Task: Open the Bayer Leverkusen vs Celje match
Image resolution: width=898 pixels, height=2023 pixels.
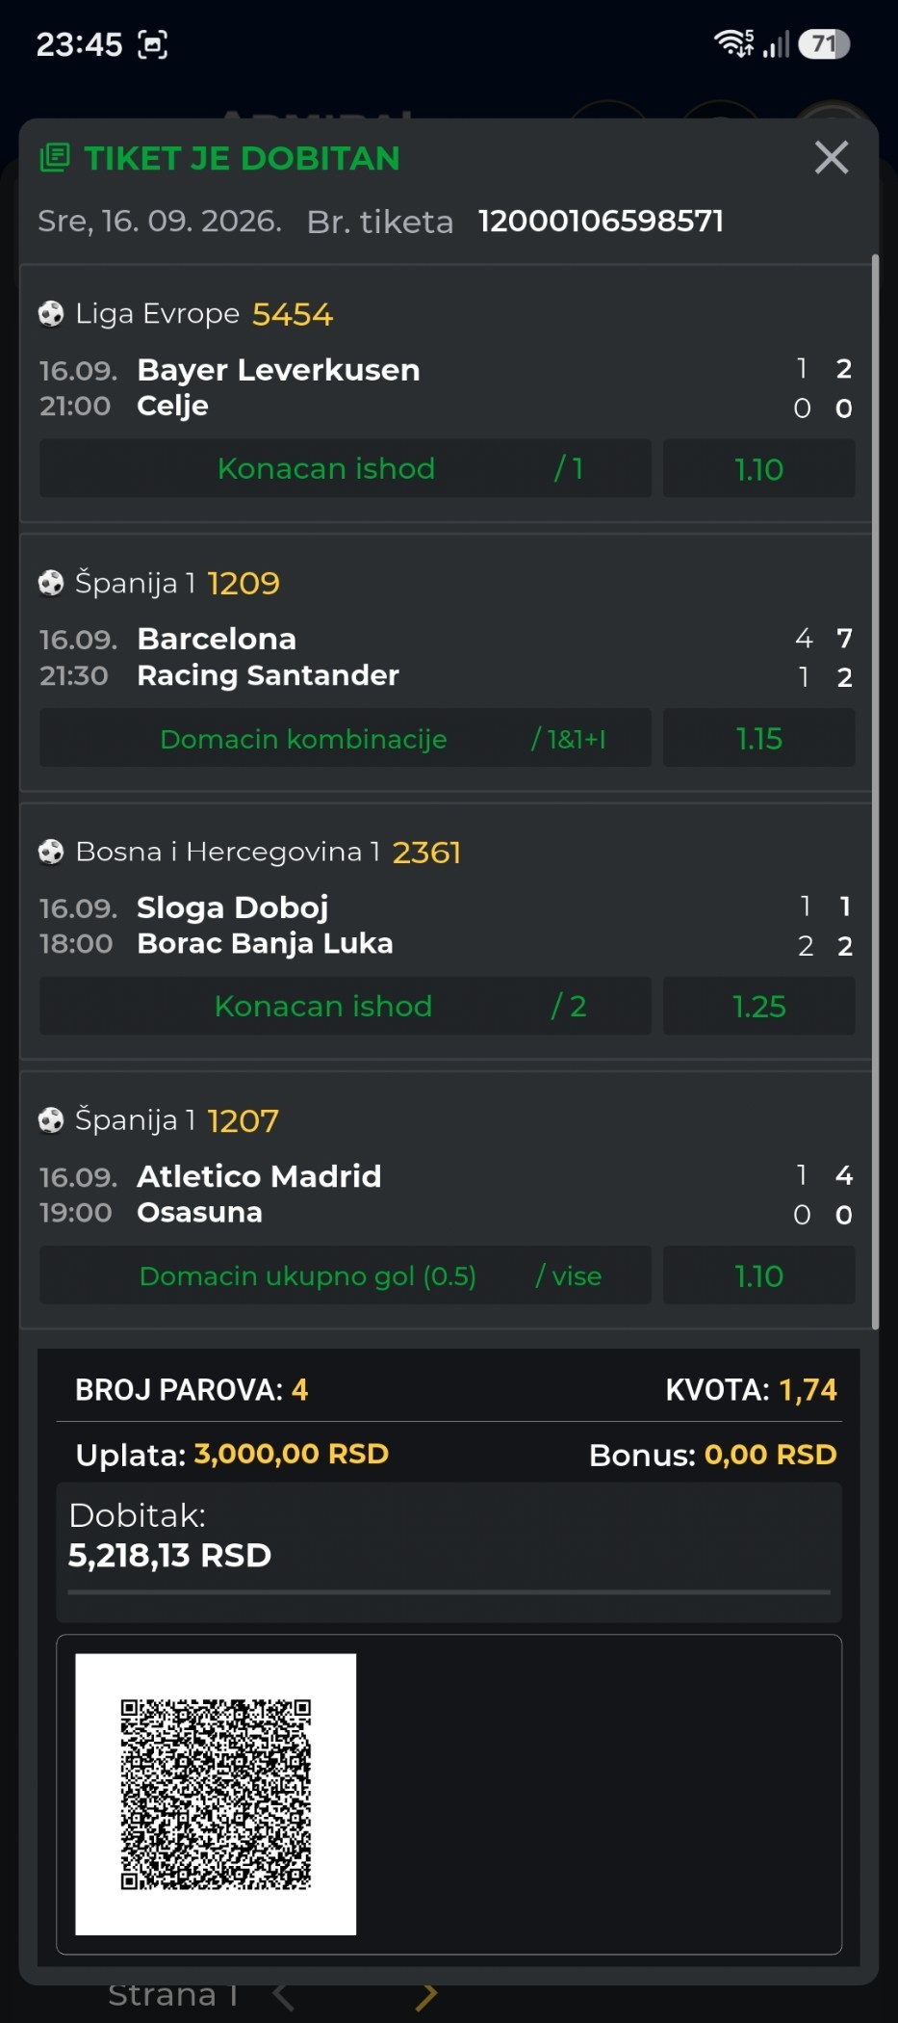Action: (x=446, y=387)
